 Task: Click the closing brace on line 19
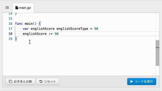16,39
